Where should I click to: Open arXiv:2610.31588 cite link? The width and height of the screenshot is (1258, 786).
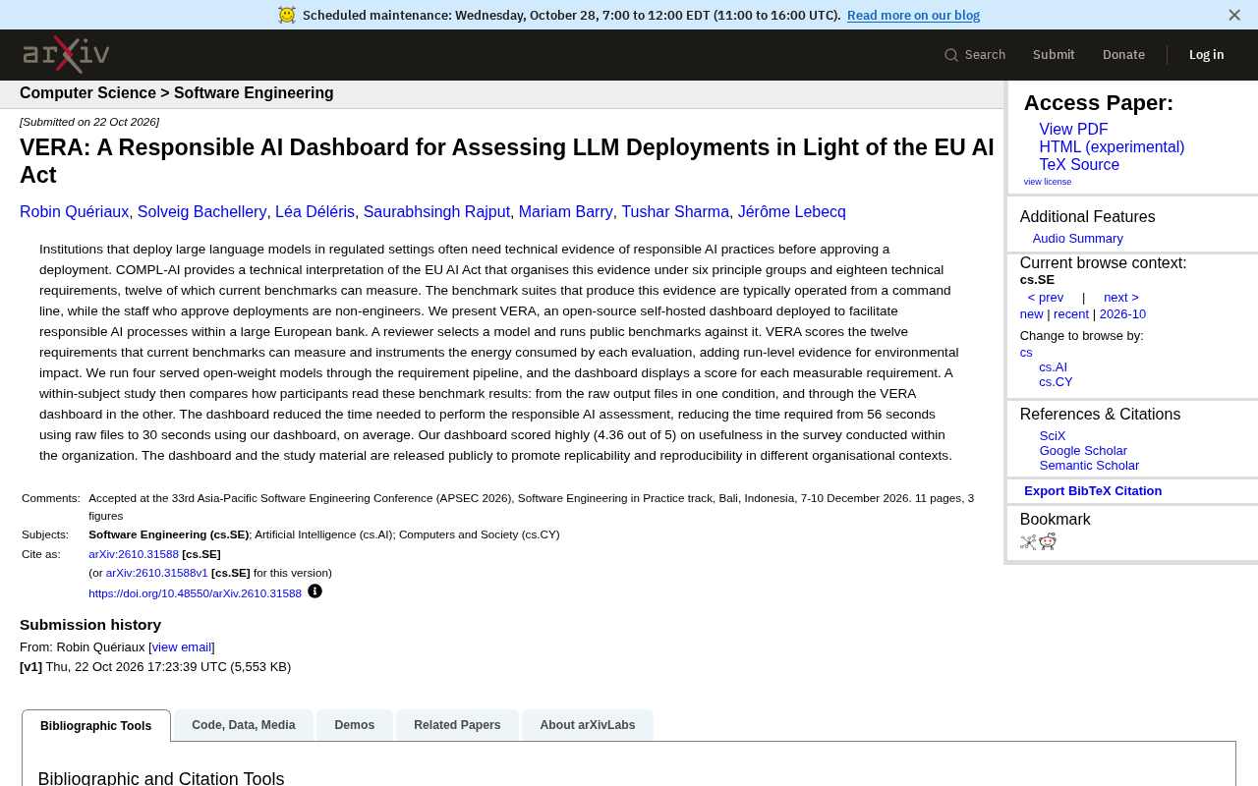pyautogui.click(x=134, y=554)
